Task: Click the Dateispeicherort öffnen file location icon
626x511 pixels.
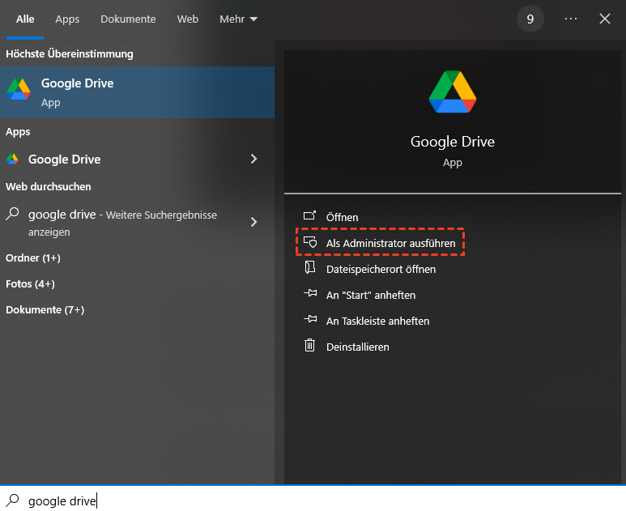Action: click(310, 267)
